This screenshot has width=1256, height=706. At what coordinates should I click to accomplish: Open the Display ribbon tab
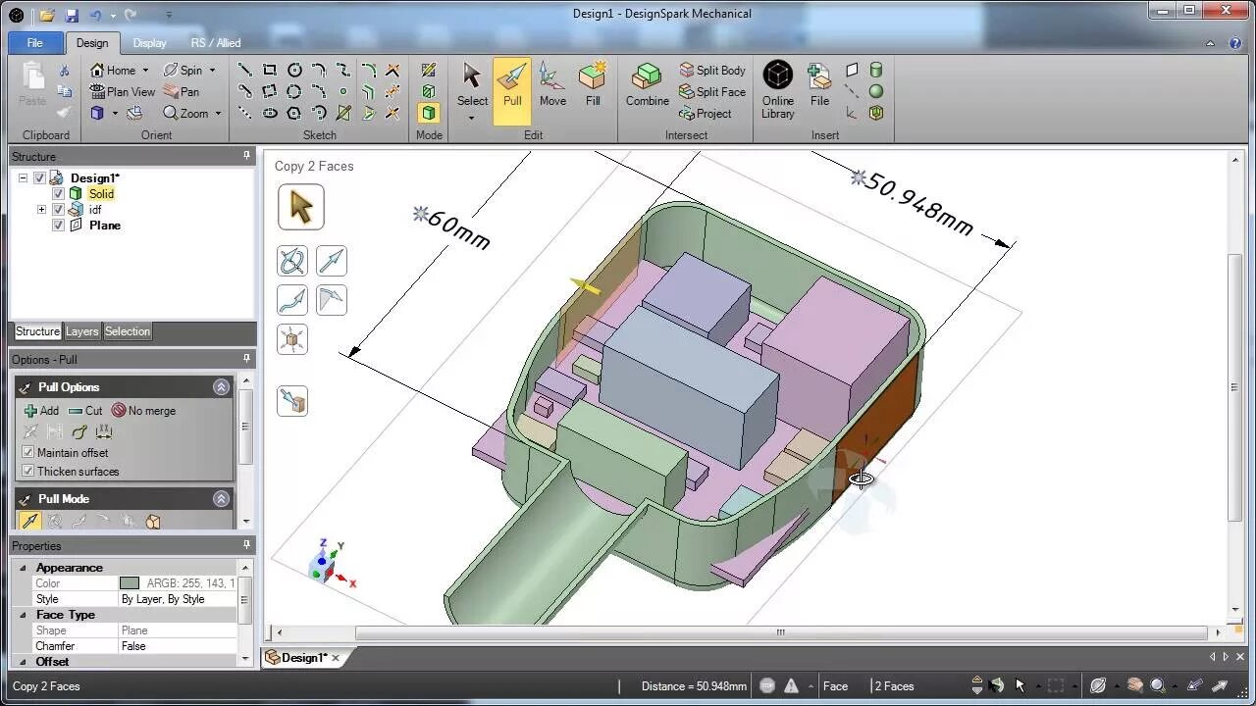(149, 43)
